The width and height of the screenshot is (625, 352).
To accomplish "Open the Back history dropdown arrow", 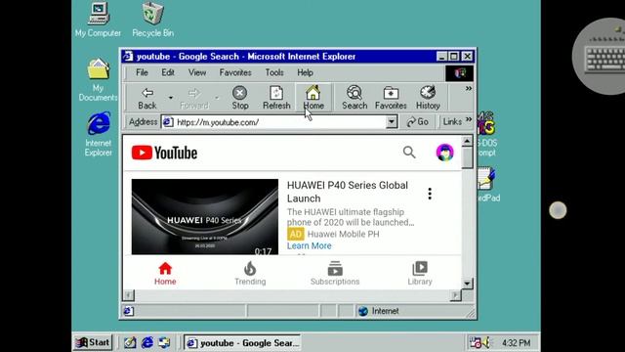I will (x=171, y=98).
